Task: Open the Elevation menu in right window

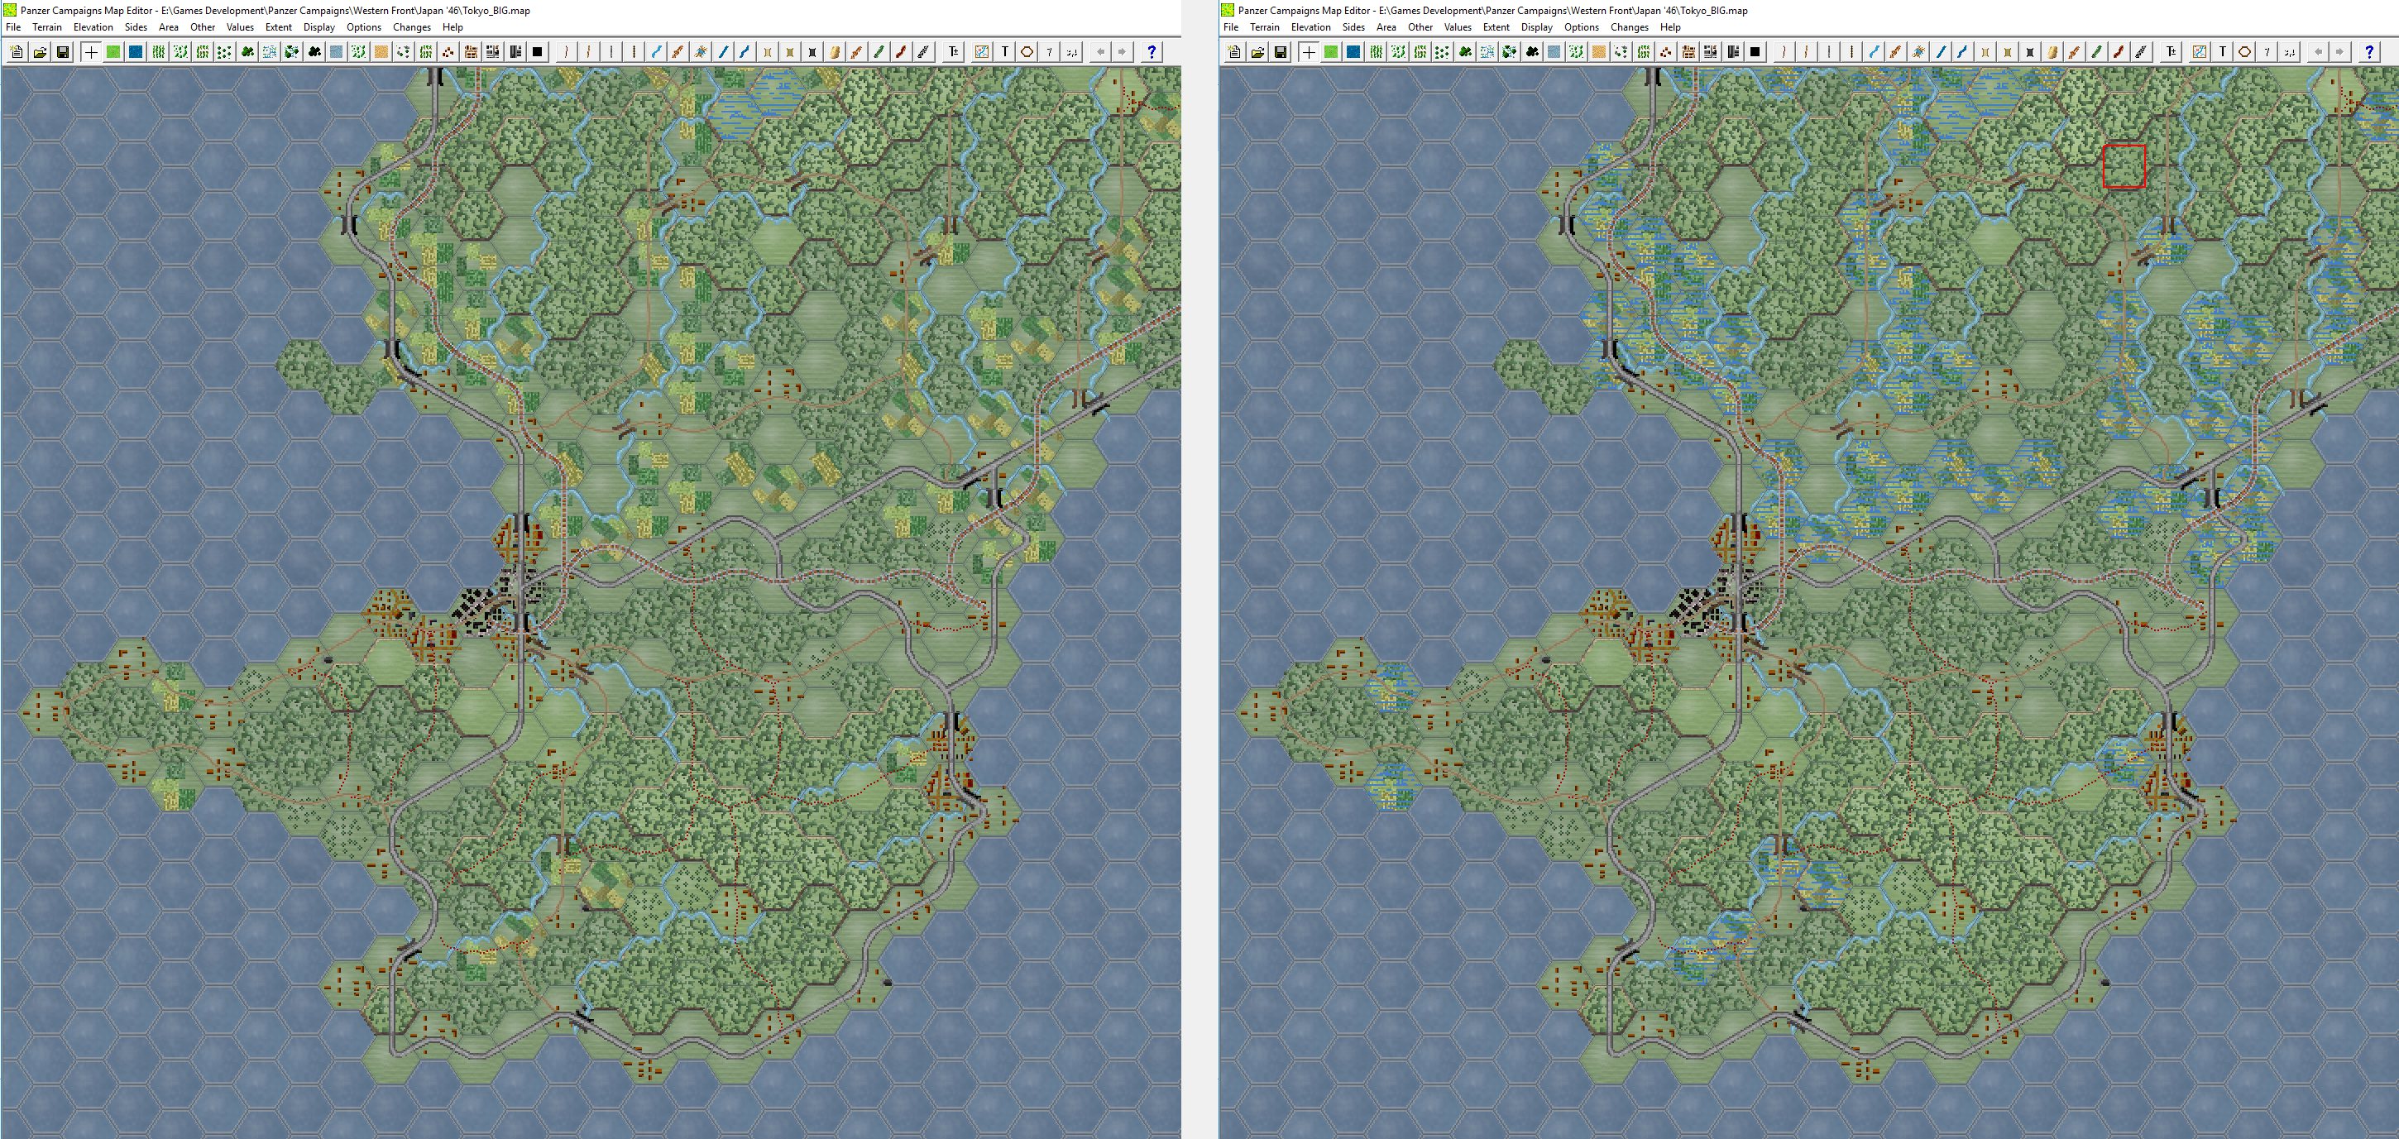Action: (x=1311, y=27)
